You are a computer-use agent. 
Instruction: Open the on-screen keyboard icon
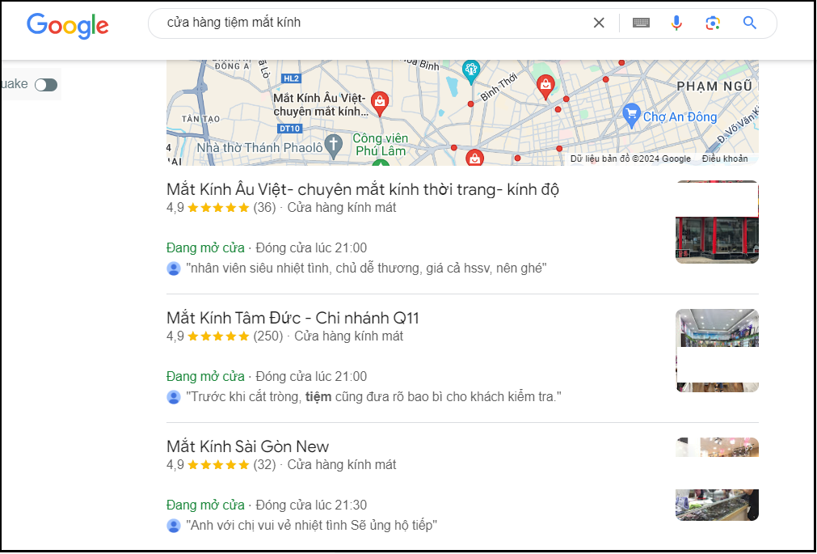point(641,23)
